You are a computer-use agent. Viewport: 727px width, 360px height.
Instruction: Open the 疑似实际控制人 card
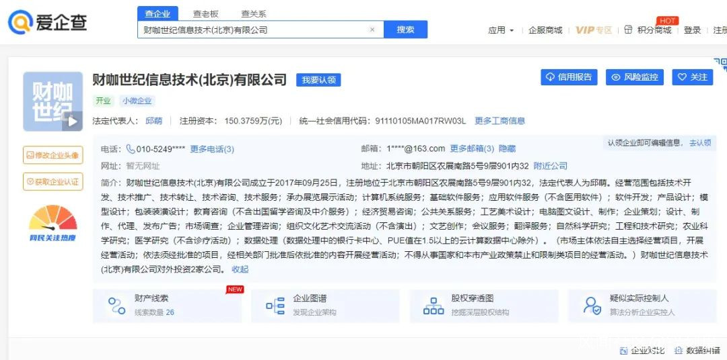[x=642, y=306]
